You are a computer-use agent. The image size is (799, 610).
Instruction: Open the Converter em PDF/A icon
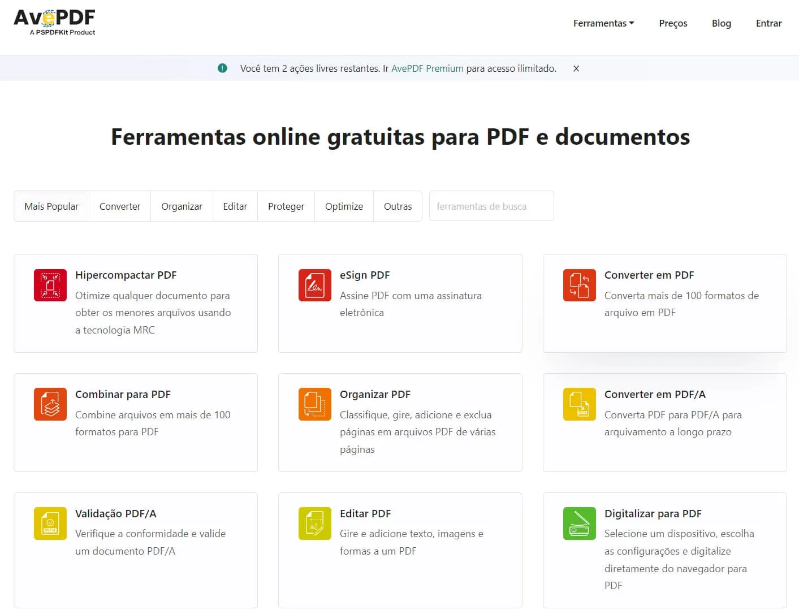(579, 404)
